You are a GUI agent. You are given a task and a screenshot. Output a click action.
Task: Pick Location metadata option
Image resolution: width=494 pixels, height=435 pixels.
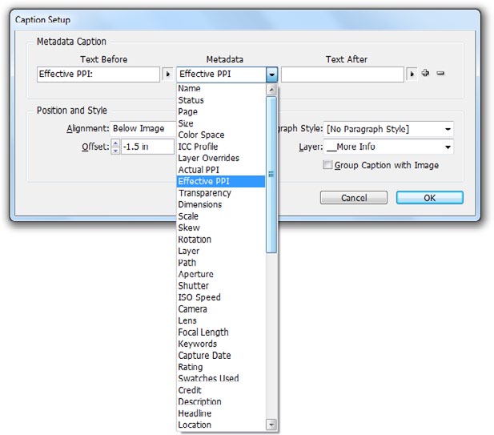coord(221,425)
